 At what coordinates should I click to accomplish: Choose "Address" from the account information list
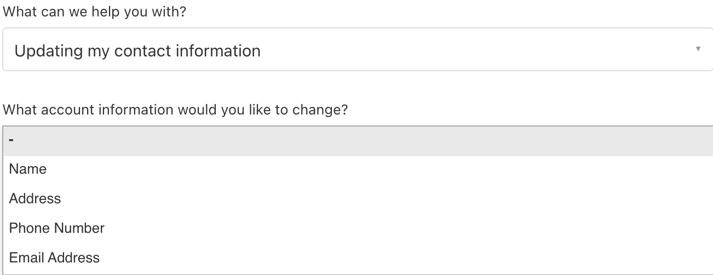35,198
